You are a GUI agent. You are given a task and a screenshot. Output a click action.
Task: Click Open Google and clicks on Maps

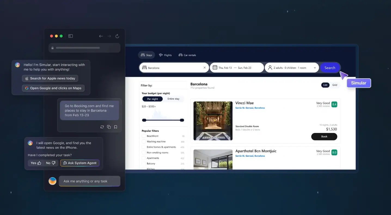click(53, 88)
